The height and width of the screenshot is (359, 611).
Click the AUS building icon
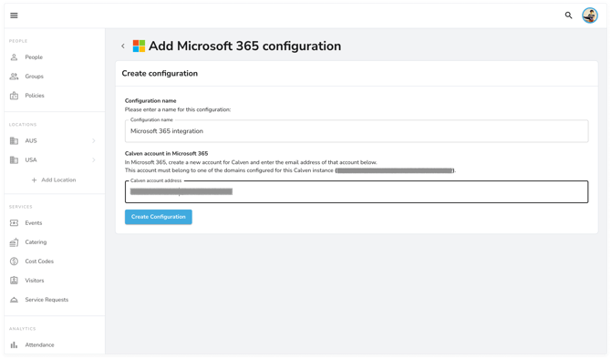tap(14, 140)
